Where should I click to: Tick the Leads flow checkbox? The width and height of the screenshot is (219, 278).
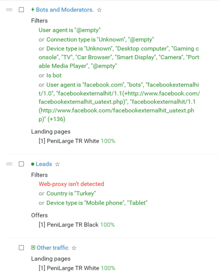click(21, 164)
